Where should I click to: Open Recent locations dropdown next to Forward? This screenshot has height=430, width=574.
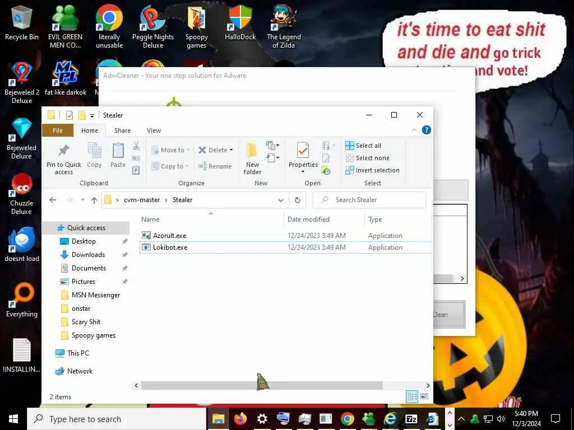click(x=83, y=200)
